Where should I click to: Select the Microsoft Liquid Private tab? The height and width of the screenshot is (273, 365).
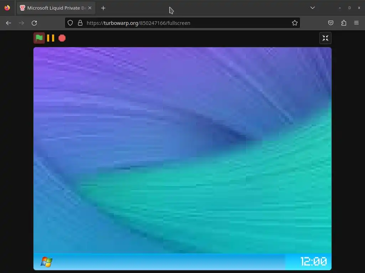56,8
